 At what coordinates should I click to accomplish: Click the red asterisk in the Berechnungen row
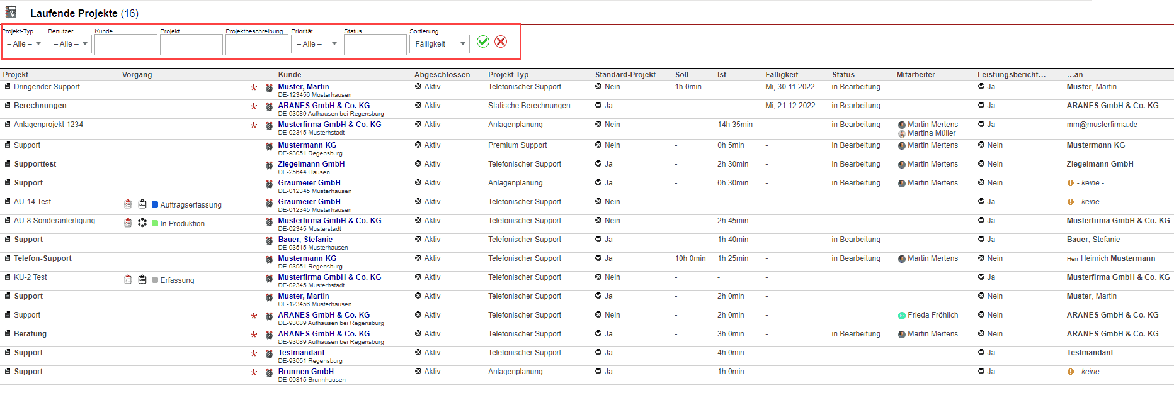(254, 107)
